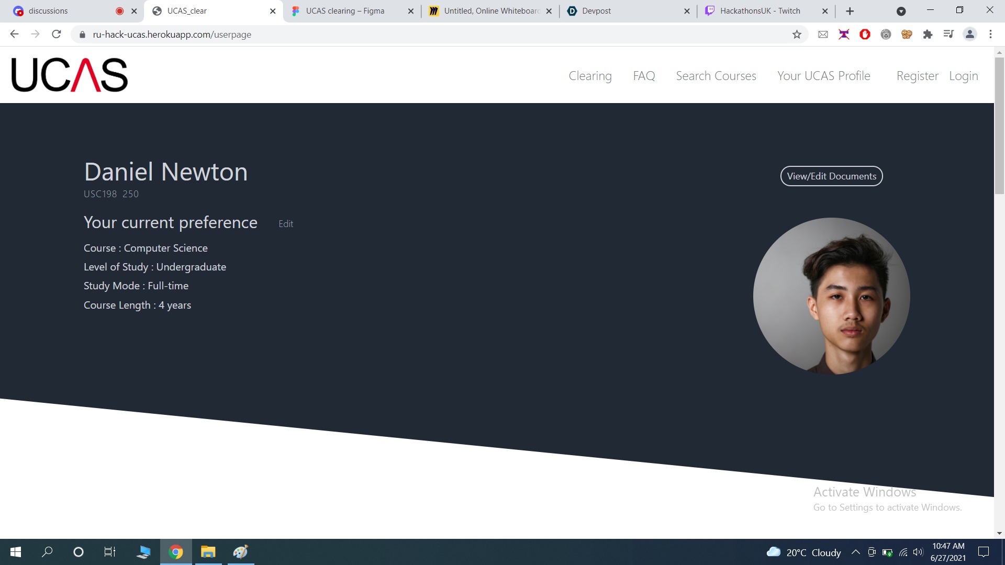Screen dimensions: 1005x565
Task: Open Chrome extensions puzzle icon
Action: tap(928, 35)
